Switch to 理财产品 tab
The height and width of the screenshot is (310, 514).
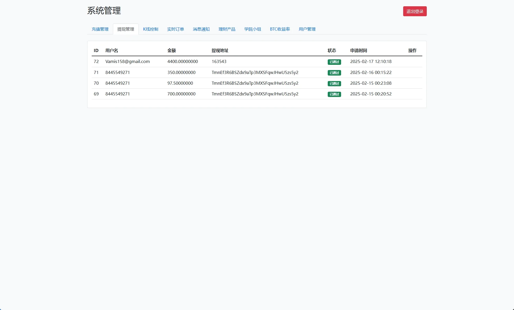pyautogui.click(x=227, y=29)
